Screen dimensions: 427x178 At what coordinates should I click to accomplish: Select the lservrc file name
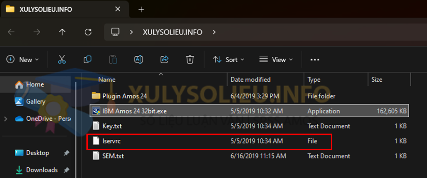point(111,141)
